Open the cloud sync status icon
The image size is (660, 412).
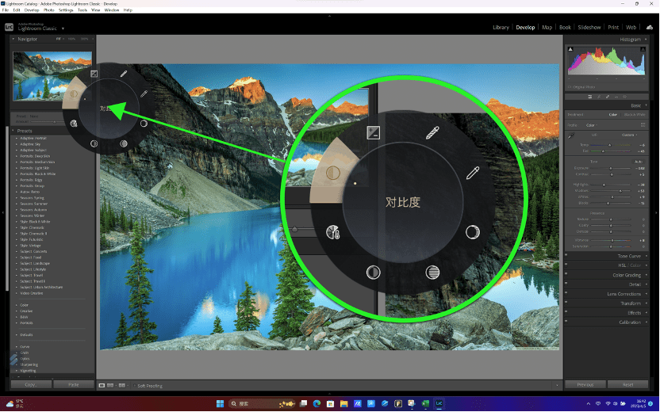tap(650, 27)
